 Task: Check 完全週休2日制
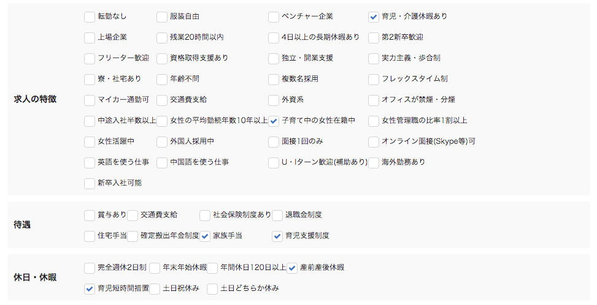(90, 268)
